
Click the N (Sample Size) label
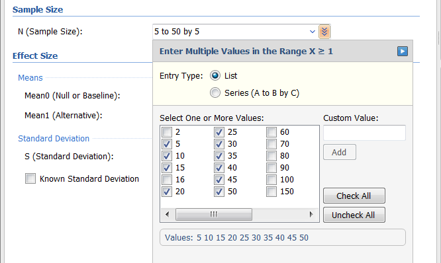coord(50,32)
